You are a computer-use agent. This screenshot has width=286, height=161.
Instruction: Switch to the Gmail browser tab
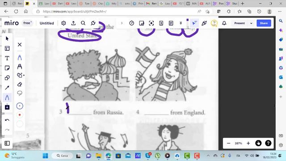[x=151, y=4]
